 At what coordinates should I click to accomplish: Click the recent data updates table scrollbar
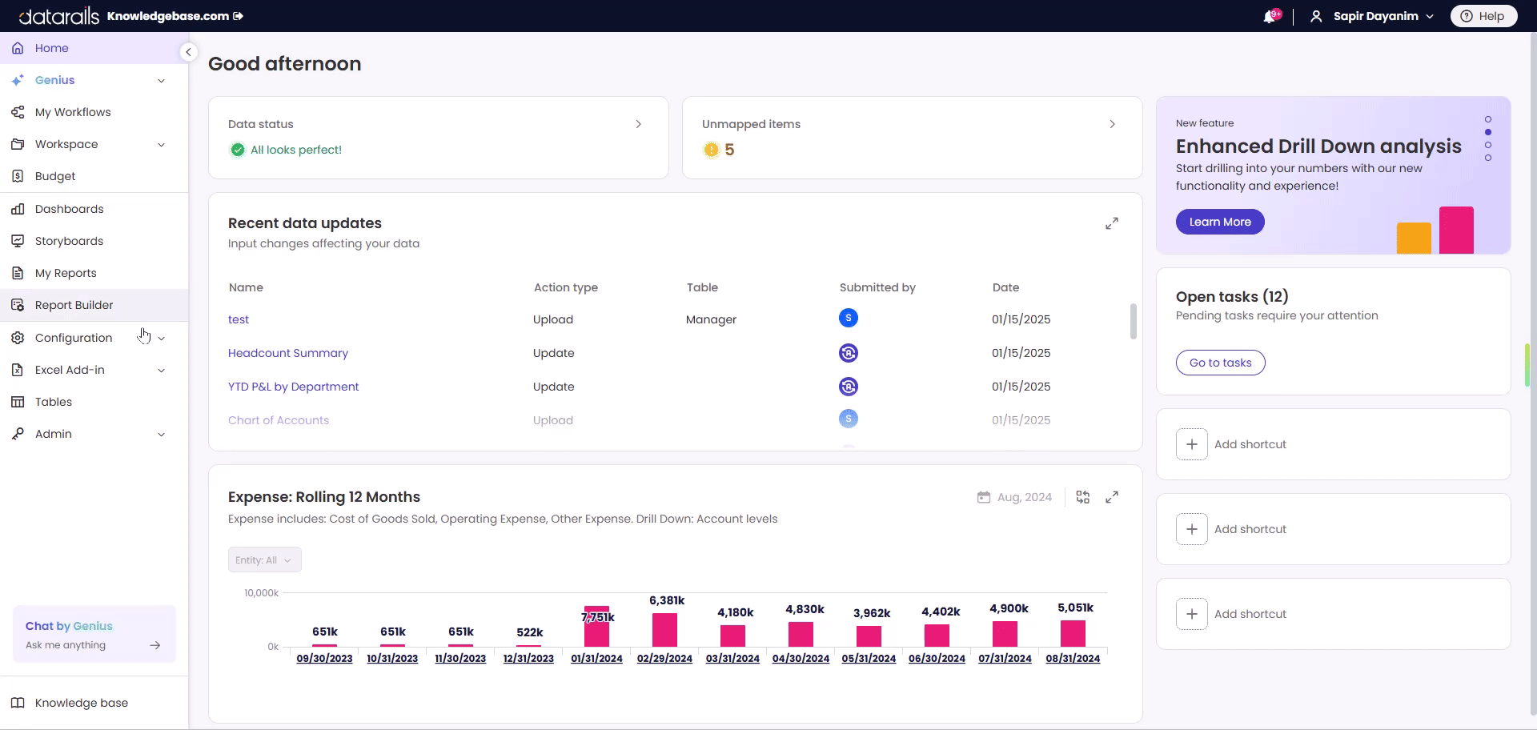(1134, 321)
